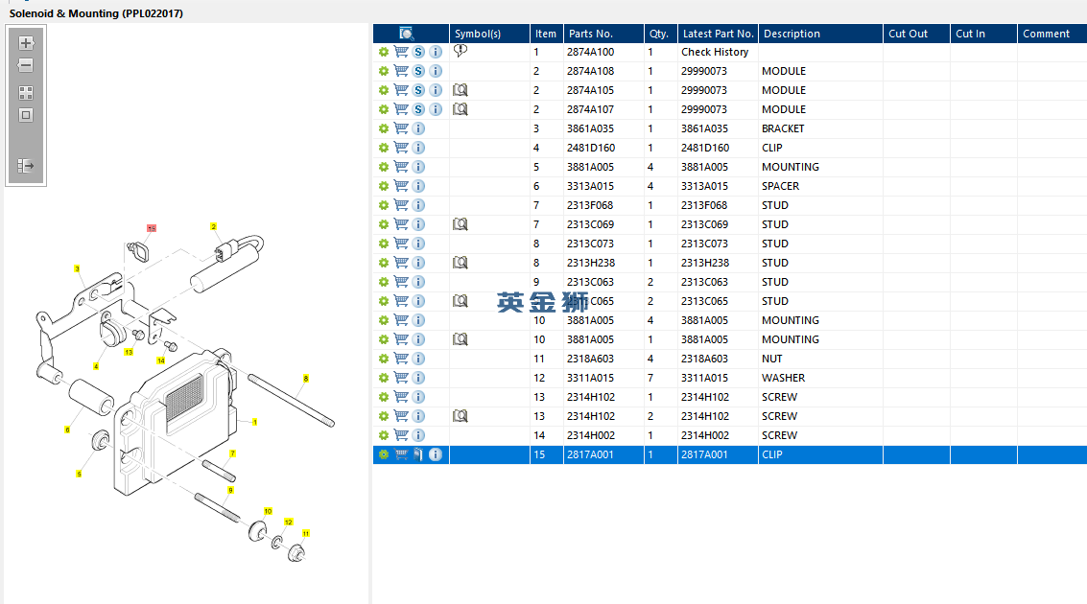The width and height of the screenshot is (1087, 604).
Task: Click callout 2 on the solenoid
Action: [x=214, y=226]
